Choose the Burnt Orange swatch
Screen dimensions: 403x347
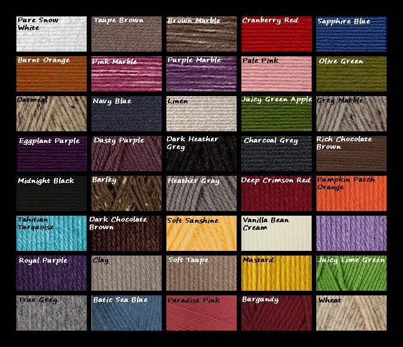tap(52, 74)
